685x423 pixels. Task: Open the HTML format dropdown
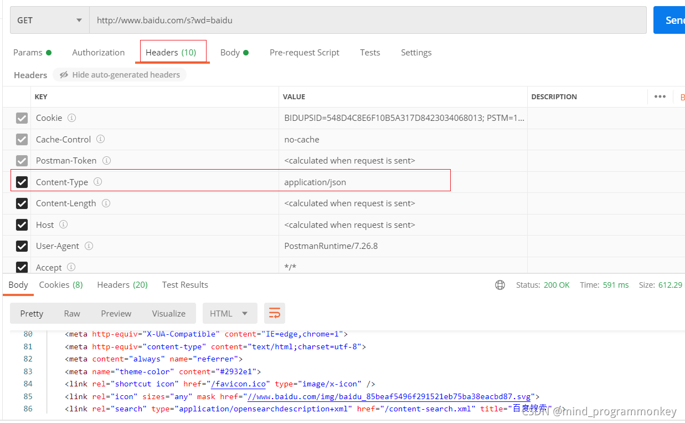230,313
